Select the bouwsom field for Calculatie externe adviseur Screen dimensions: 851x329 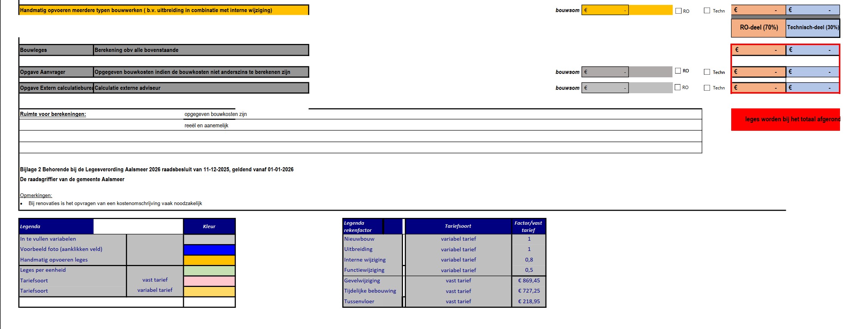click(x=605, y=88)
